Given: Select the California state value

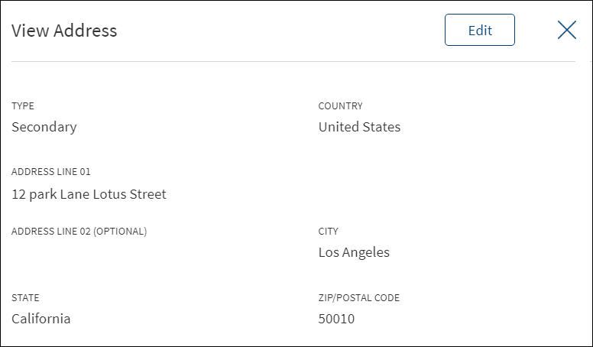Looking at the screenshot, I should [x=41, y=319].
